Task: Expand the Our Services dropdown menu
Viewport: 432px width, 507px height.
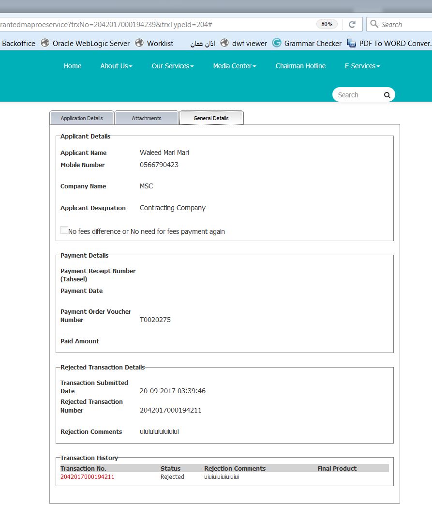Action: coord(173,66)
